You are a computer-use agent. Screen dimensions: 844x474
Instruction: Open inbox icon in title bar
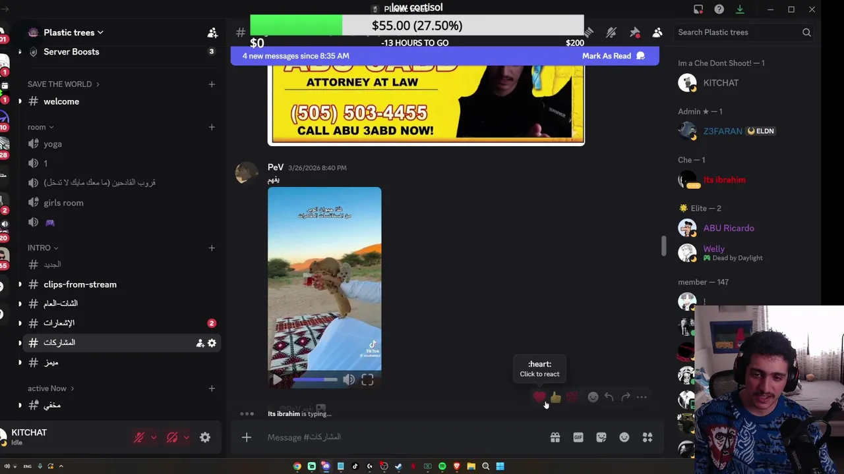point(698,9)
